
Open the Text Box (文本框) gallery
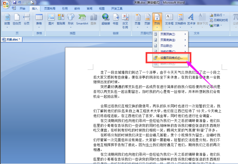(x=169, y=21)
